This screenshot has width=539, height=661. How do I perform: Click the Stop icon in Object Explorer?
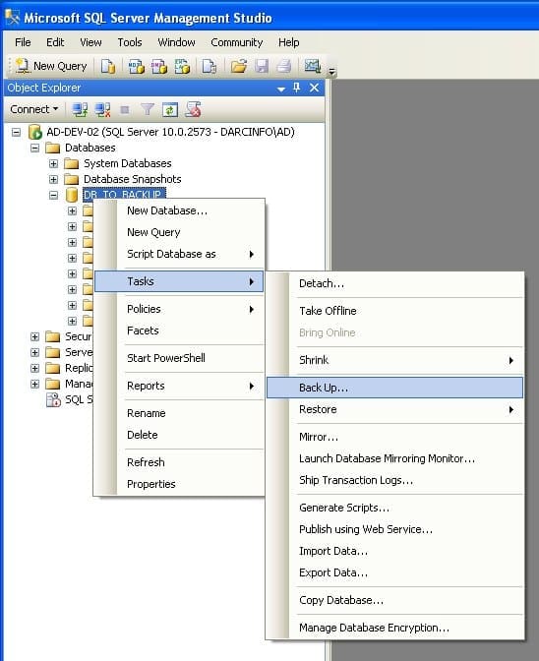point(125,110)
